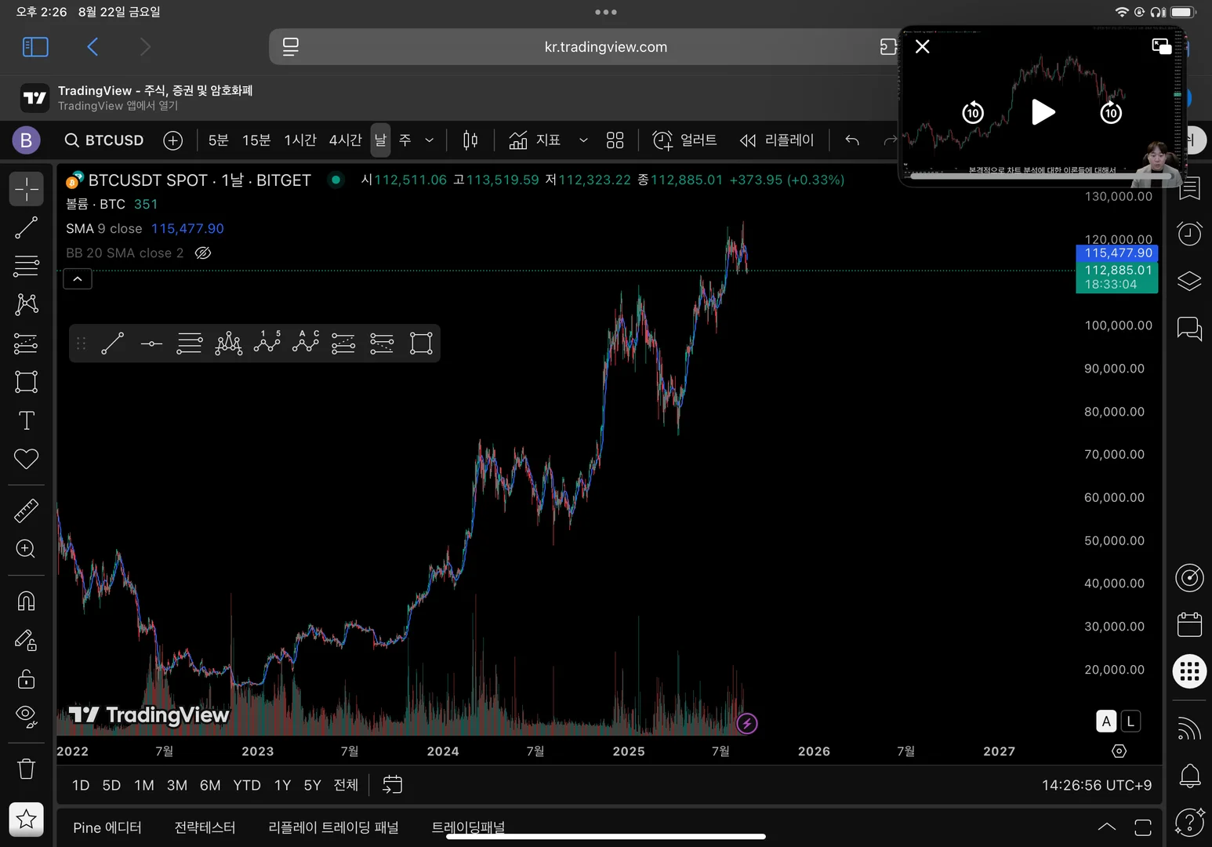Open the candlestick chart type menu
This screenshot has height=847, width=1212.
470,140
